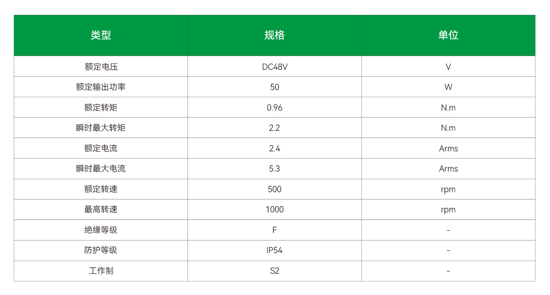550x295 pixels.
Task: Select the 瞬时最大转矩 row label
Action: pos(101,128)
